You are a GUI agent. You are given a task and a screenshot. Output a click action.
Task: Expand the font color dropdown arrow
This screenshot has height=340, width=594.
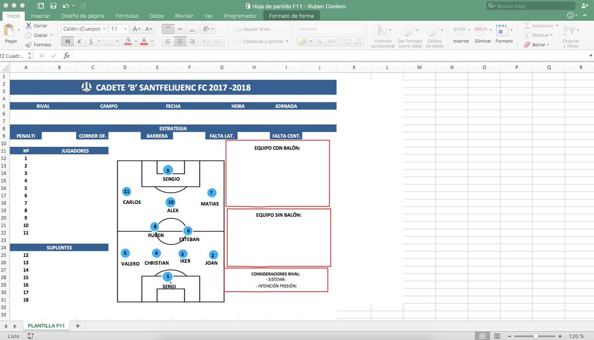click(x=151, y=41)
